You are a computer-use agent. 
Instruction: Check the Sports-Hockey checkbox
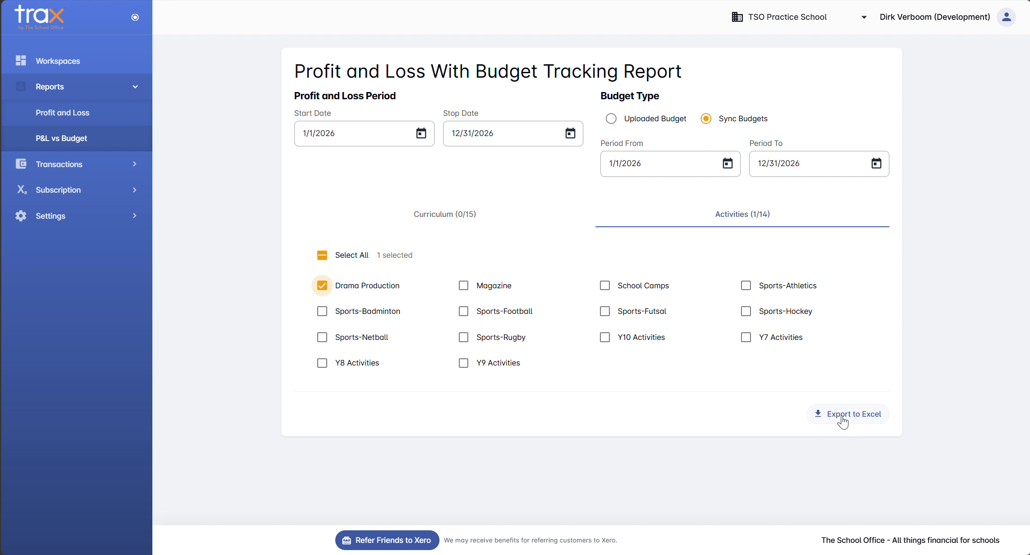[x=746, y=311]
